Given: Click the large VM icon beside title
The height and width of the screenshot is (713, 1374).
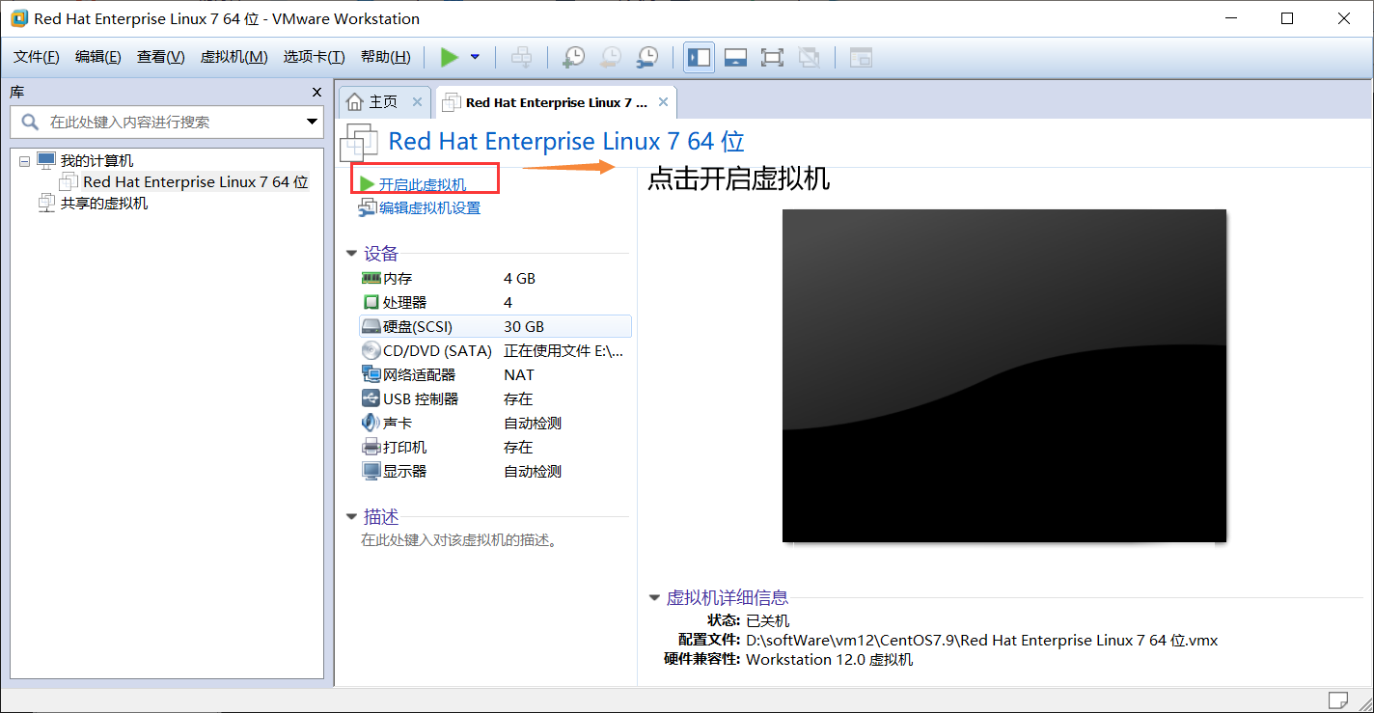Looking at the screenshot, I should coord(359,143).
